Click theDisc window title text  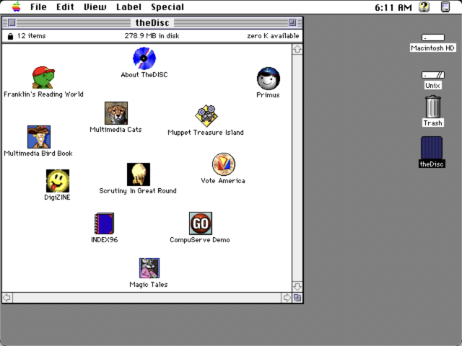152,22
